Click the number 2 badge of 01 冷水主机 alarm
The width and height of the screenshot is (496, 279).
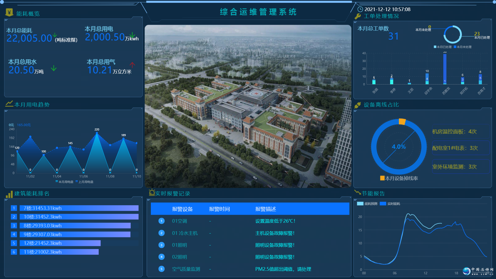161,233
